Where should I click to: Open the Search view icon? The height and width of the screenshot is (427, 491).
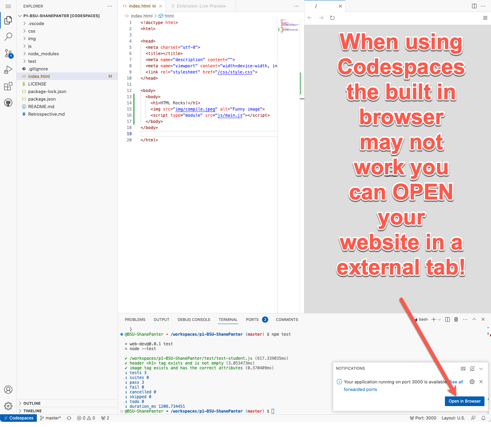8,36
